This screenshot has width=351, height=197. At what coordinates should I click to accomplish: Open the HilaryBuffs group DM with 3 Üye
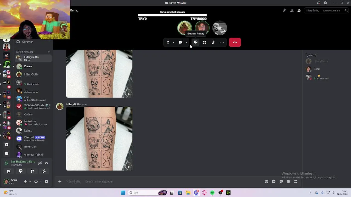33,58
